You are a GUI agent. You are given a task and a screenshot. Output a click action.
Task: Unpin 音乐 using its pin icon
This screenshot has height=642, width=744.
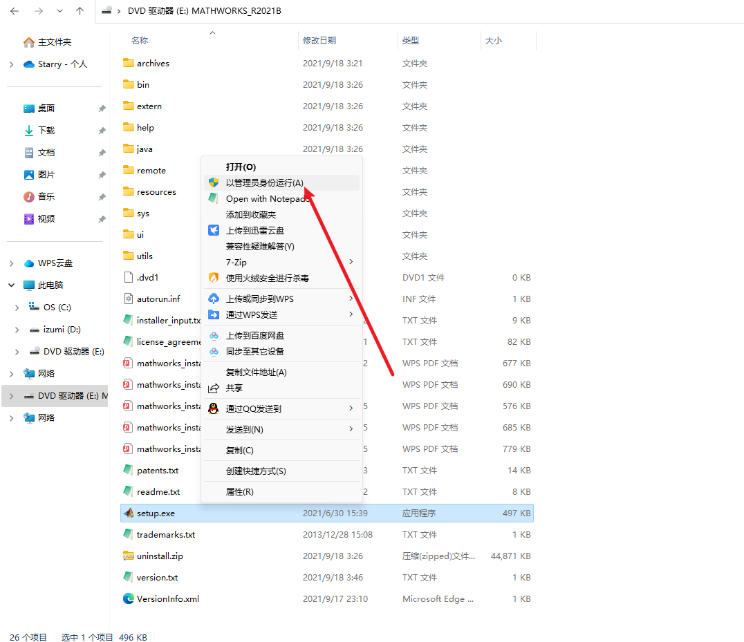[102, 197]
